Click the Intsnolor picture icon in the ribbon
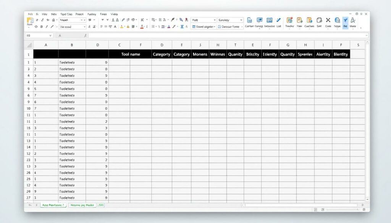Screen dimensions: 391x223 point(269,21)
